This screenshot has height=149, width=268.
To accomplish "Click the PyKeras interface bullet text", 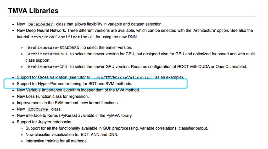I will [x=75, y=116].
